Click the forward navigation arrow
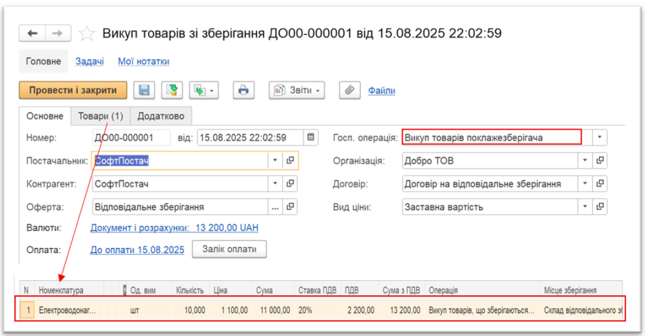646x336 pixels. click(57, 34)
